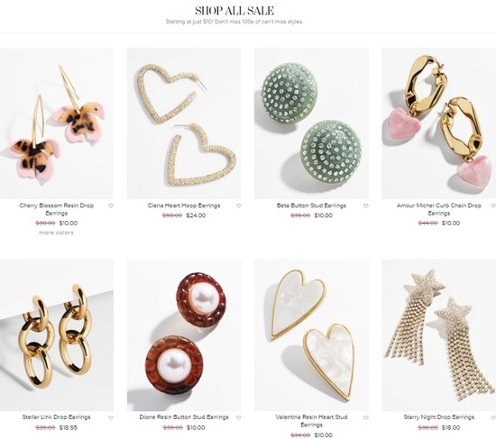Open more colors for Cherry Blossom earrings
Viewport: 496px width, 439px height.
click(56, 233)
